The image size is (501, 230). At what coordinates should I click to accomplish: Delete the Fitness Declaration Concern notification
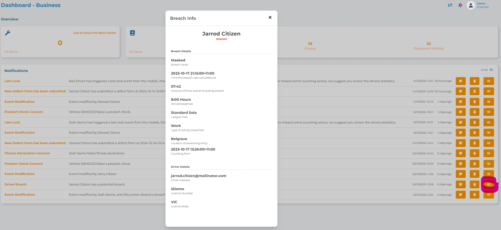tap(475, 153)
